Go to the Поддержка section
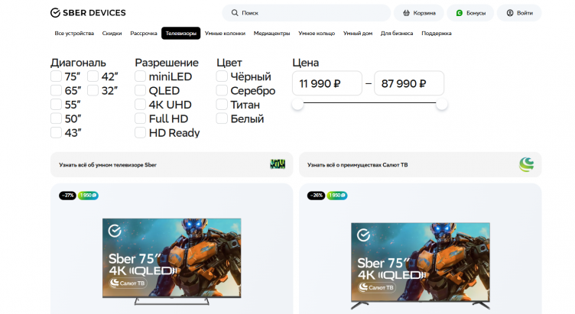 pos(436,34)
